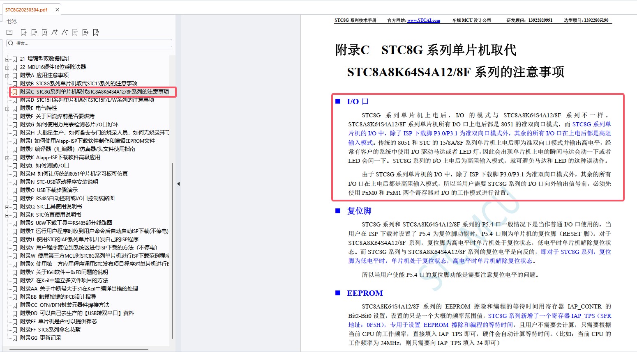637x352 pixels.
Task: Click bookmark icon beside 附录G entry
Action: [x=15, y=125]
